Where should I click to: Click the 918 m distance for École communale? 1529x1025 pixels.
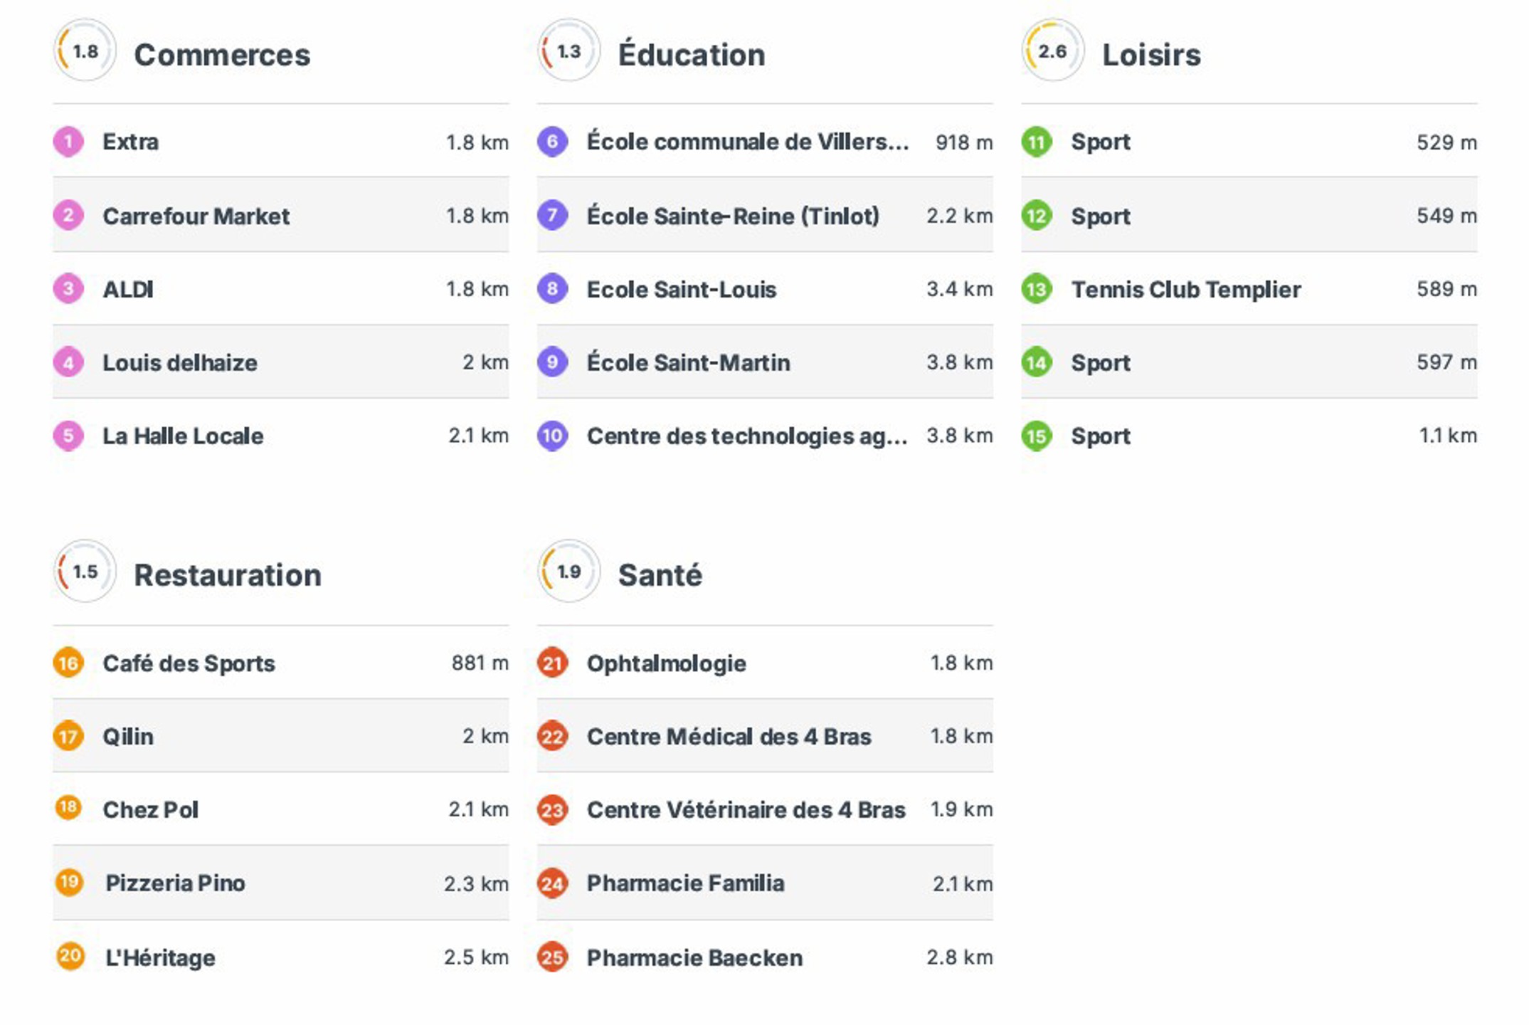pos(963,142)
